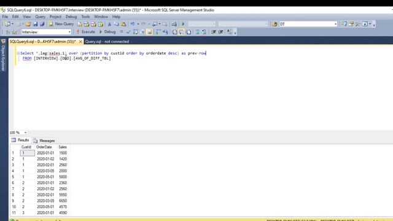Expand the Undo history dropdown arrow
Viewport: 393px width, 221px height.
click(138, 24)
